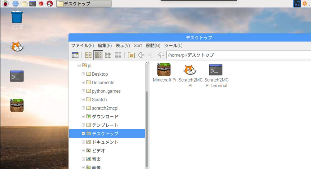Select ドキュメント in the tree

tap(102, 142)
